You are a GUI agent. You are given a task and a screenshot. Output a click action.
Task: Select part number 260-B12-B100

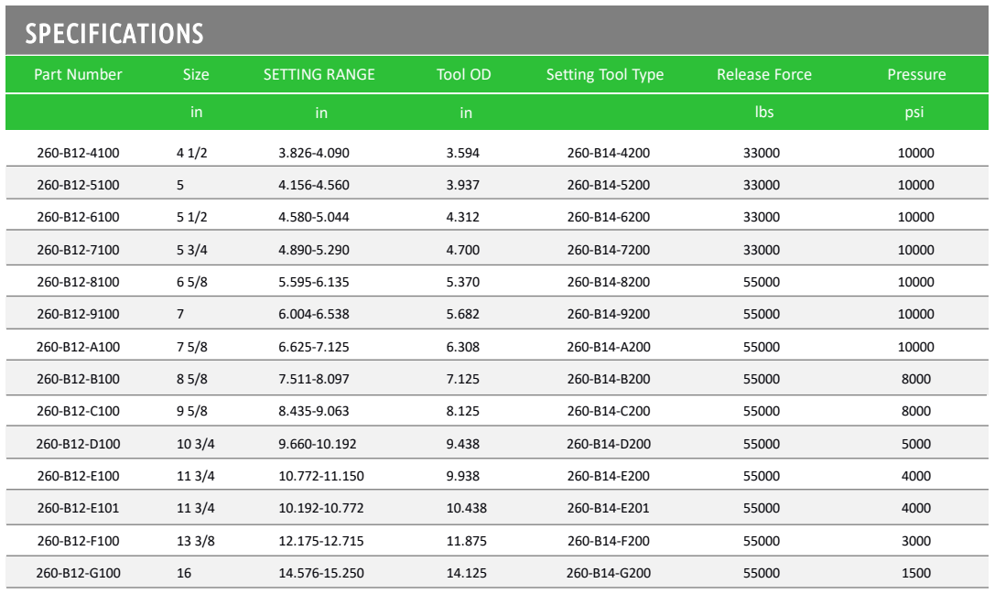pos(78,379)
